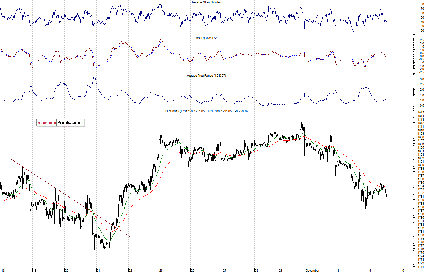Select the 0.5 value on the Average True Range axis
Viewport: 425px width, 272px height.
(422, 106)
